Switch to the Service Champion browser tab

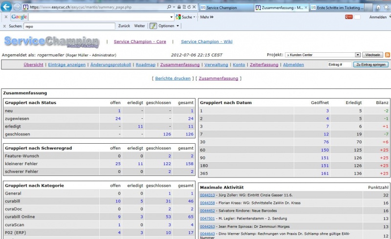(x=225, y=8)
